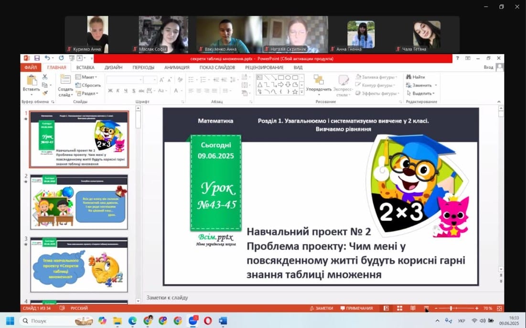The image size is (526, 328).
Task: Open the Windows Start menu
Action: coord(10,321)
